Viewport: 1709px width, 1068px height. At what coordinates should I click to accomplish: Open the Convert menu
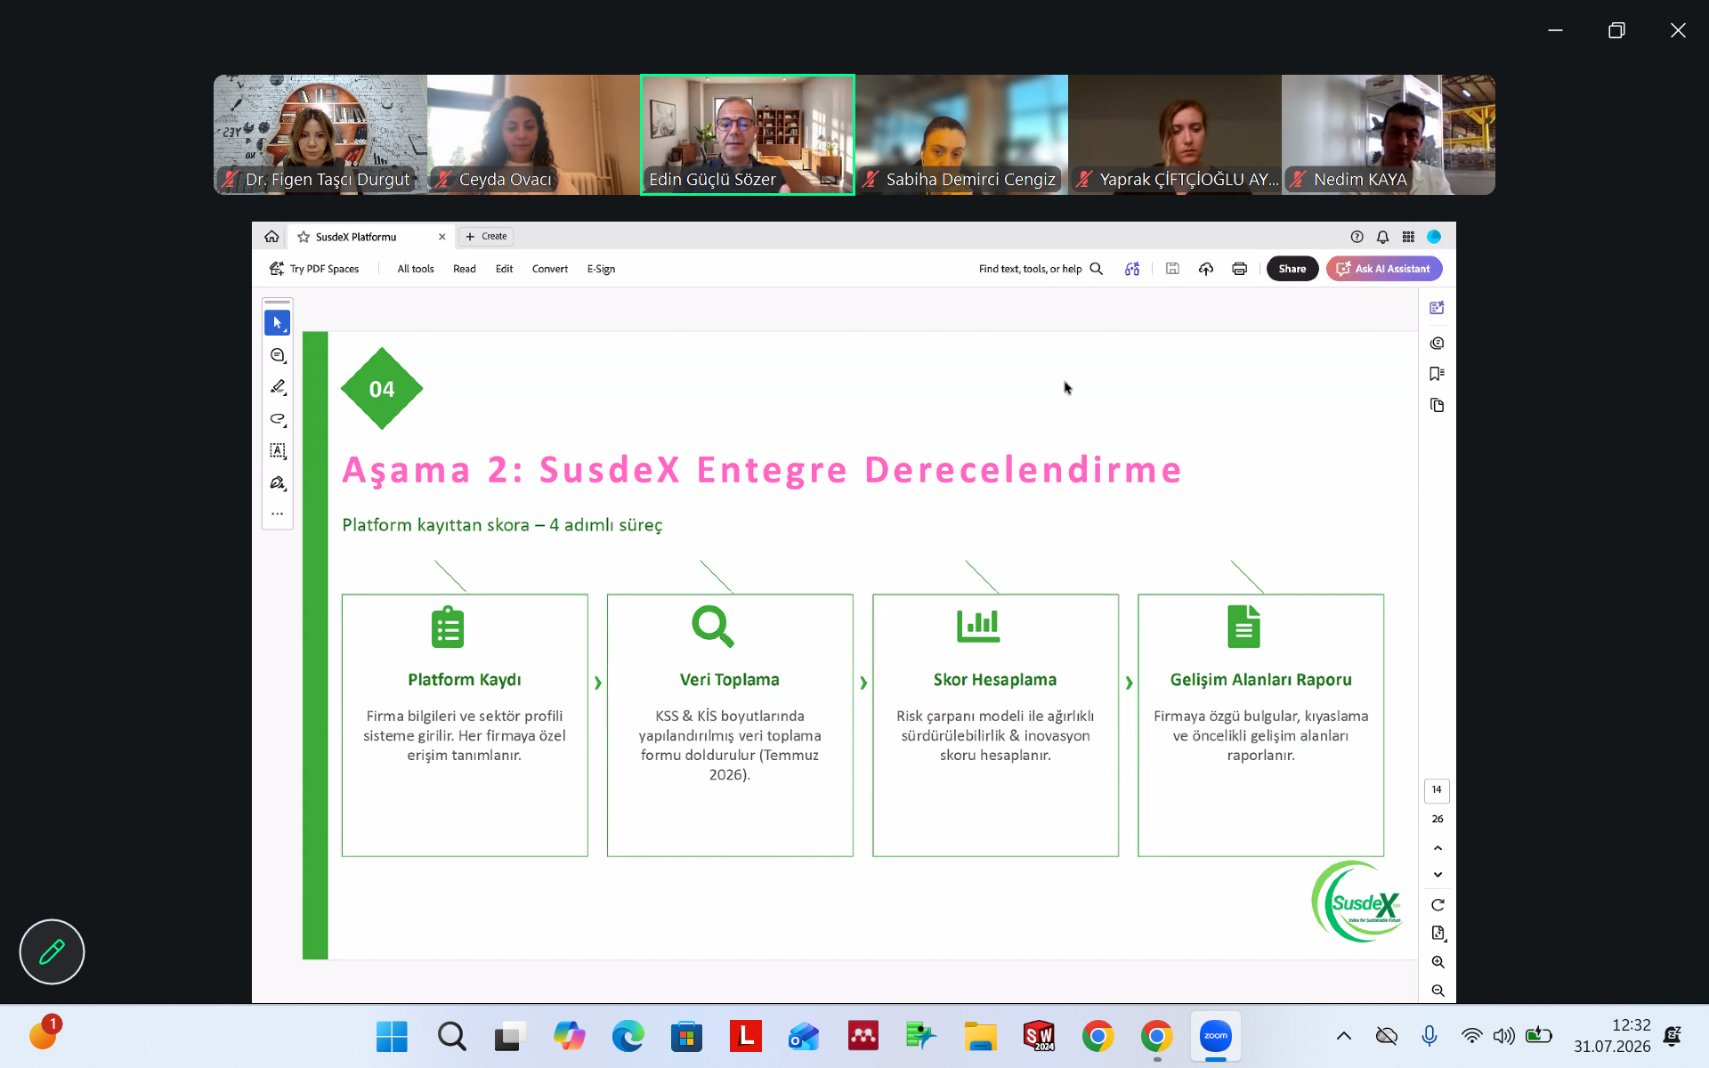[550, 269]
